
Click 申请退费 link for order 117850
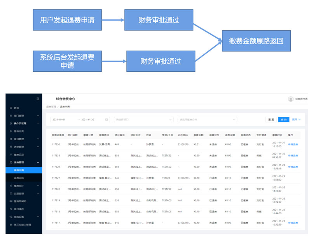point(293,144)
